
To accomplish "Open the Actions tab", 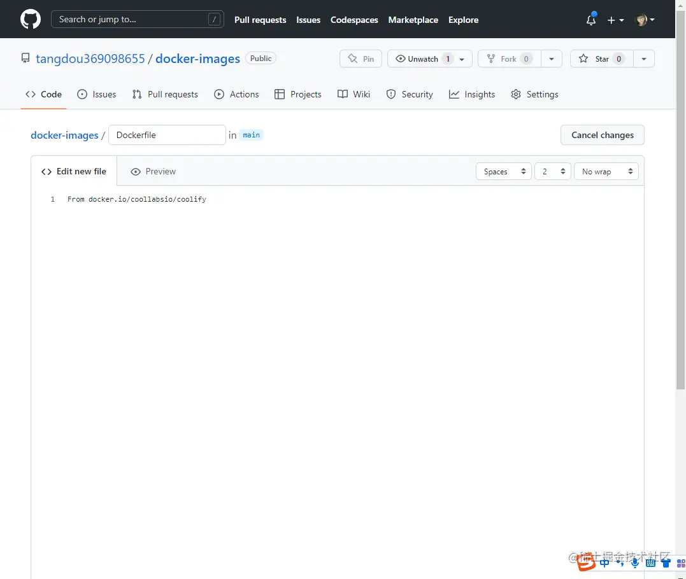I will (236, 94).
